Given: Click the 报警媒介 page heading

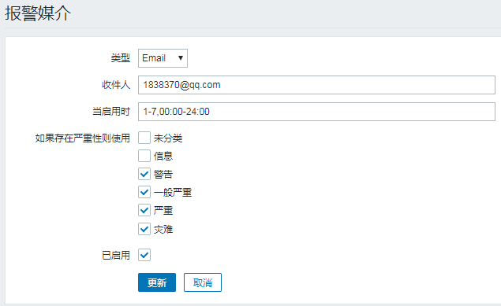Looking at the screenshot, I should 38,13.
